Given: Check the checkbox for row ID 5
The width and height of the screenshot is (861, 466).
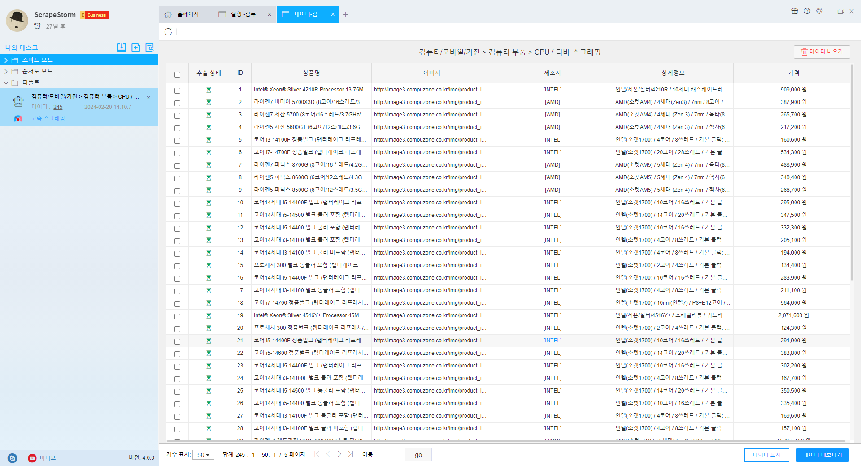Looking at the screenshot, I should point(177,141).
